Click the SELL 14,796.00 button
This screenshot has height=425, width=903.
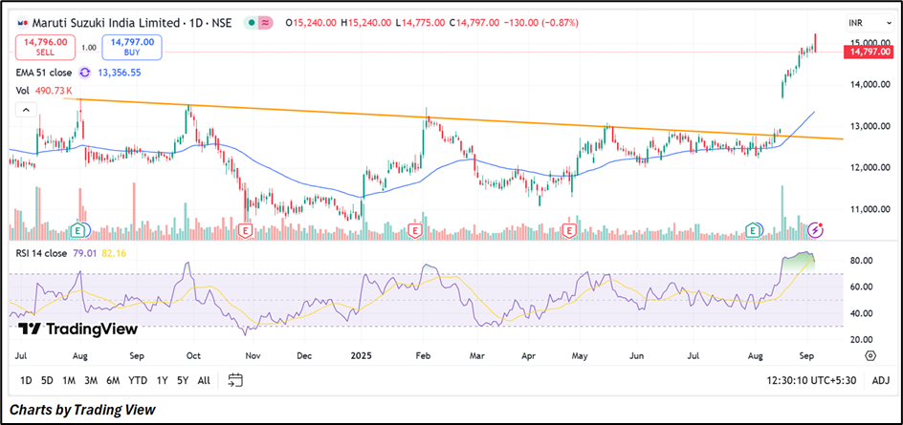tap(45, 47)
